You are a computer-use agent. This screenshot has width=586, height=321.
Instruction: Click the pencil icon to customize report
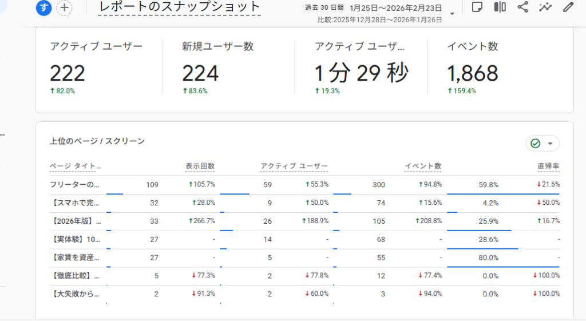tap(568, 7)
